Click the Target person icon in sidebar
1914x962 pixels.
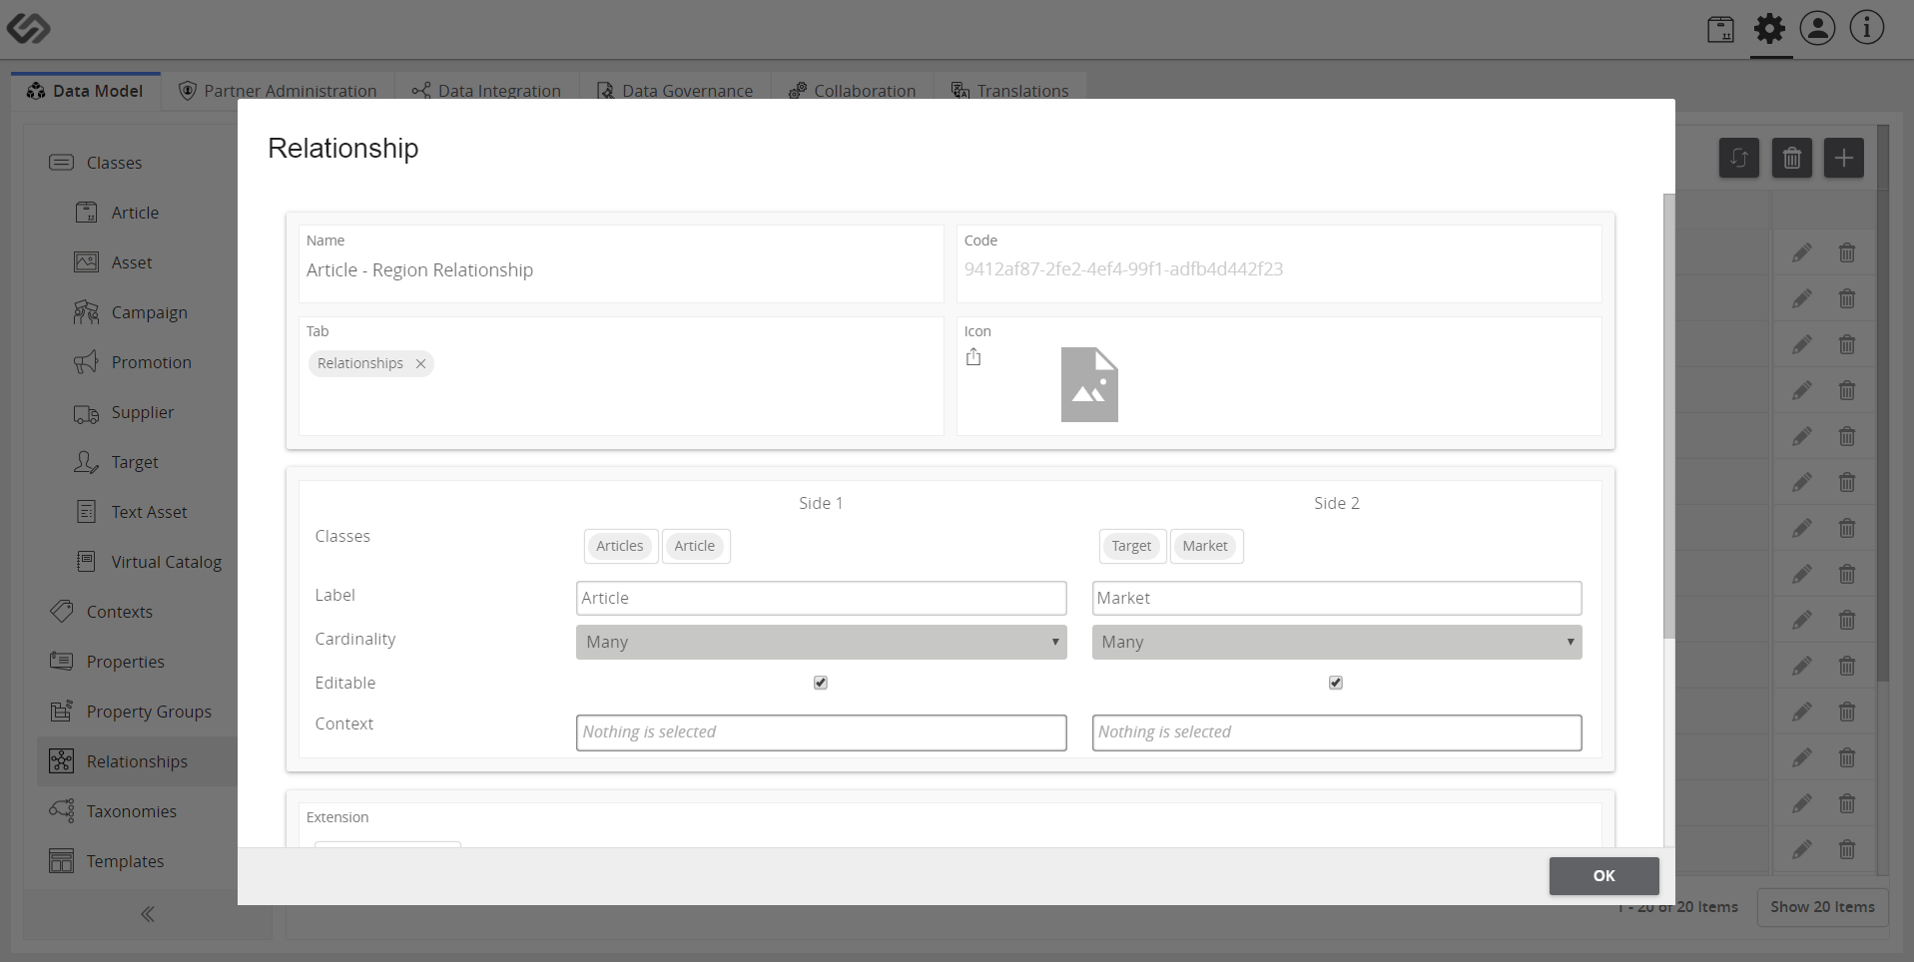click(87, 462)
